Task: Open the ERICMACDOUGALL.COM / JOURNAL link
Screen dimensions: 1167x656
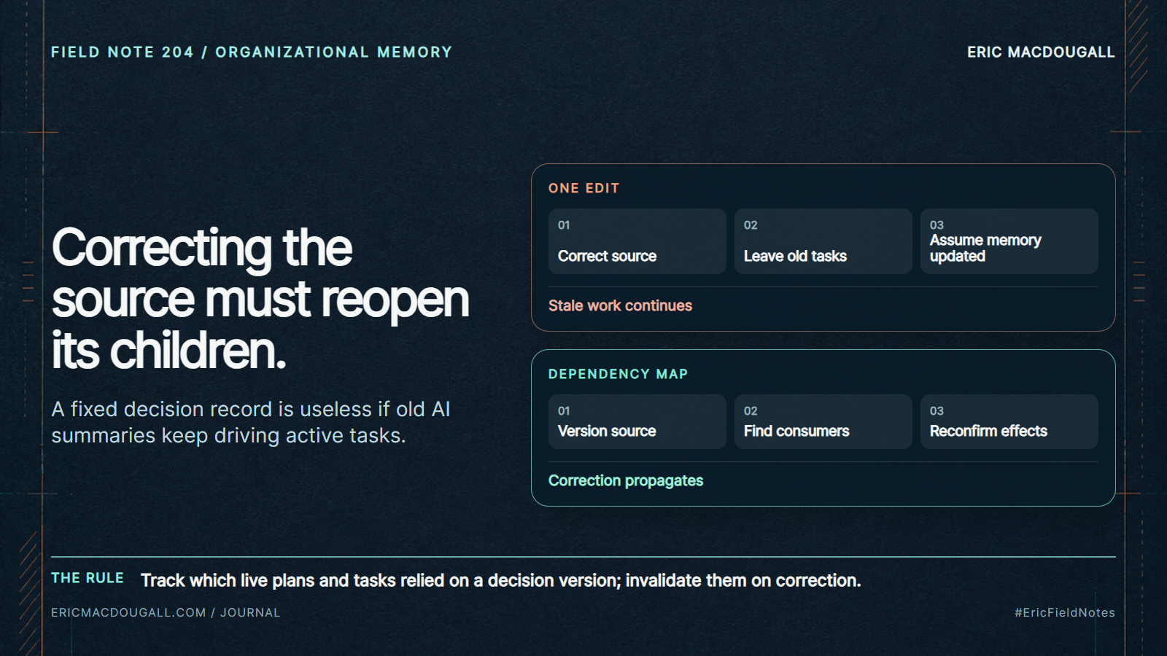Action: click(166, 612)
